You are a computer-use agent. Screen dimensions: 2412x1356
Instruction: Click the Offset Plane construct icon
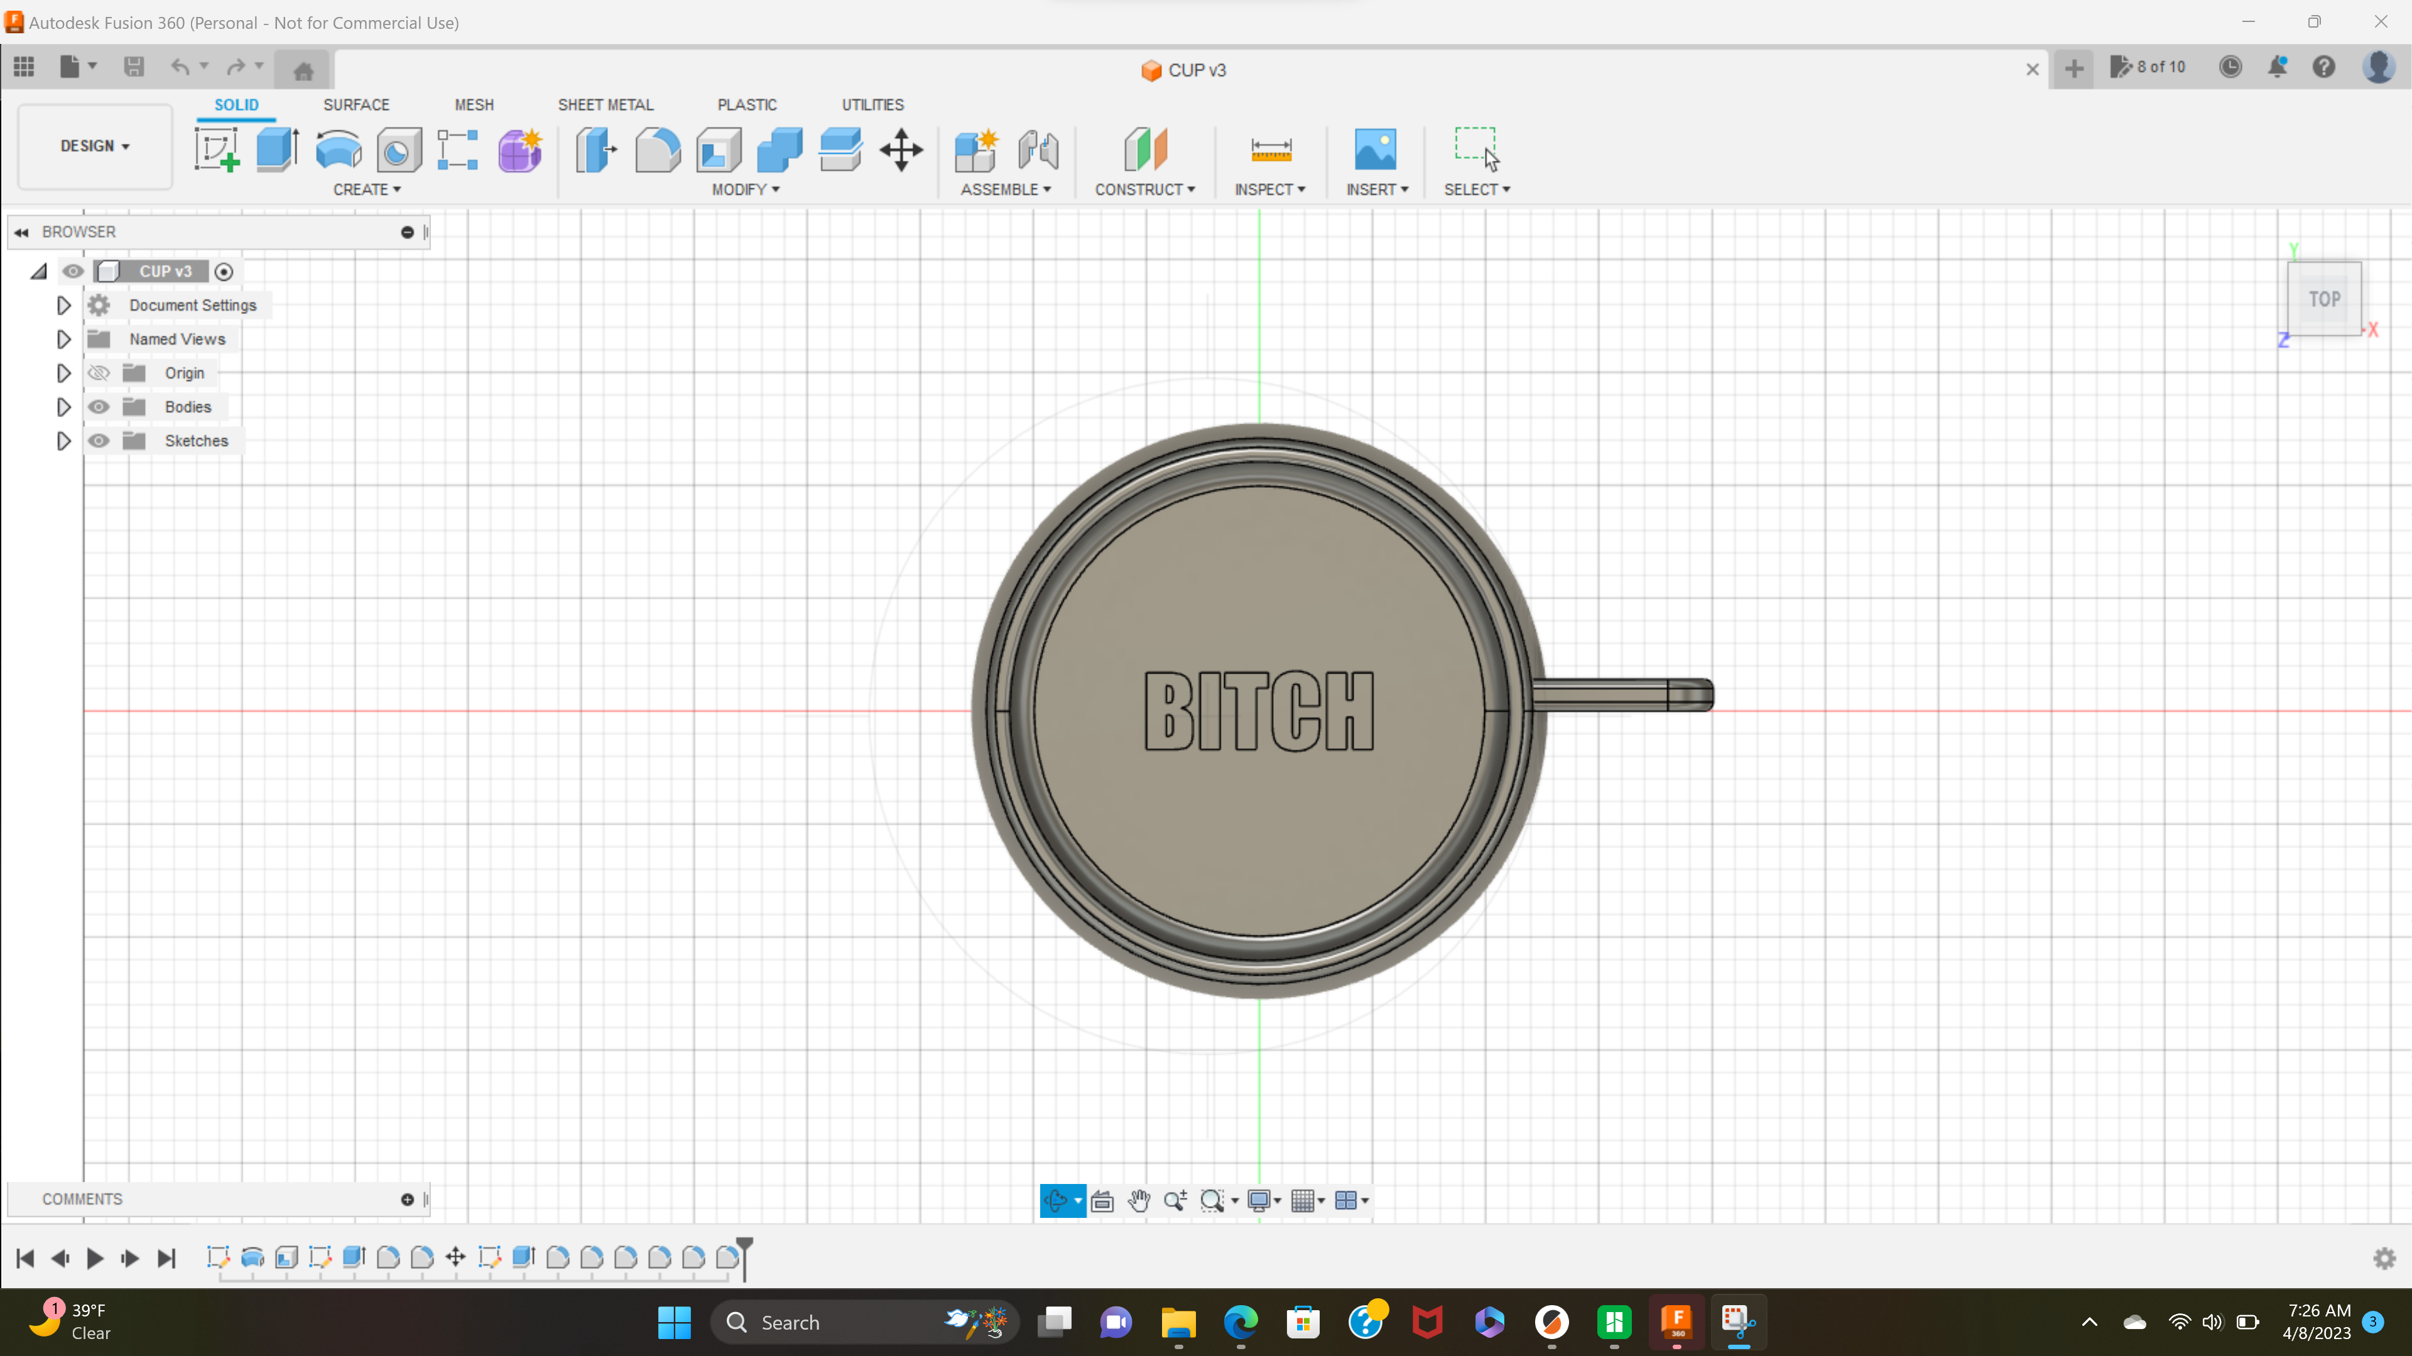[1145, 150]
